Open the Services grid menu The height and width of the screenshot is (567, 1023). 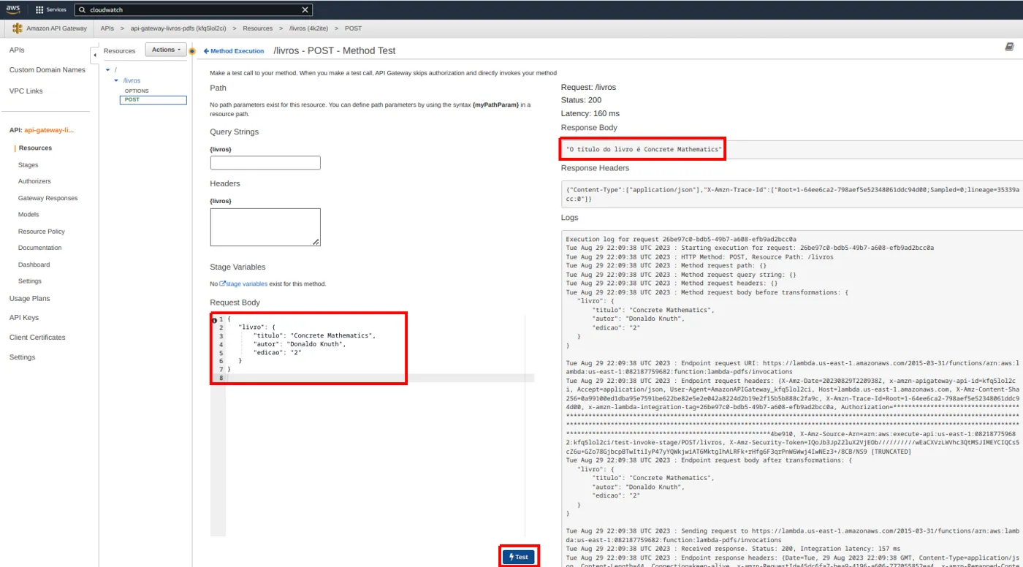click(x=50, y=9)
